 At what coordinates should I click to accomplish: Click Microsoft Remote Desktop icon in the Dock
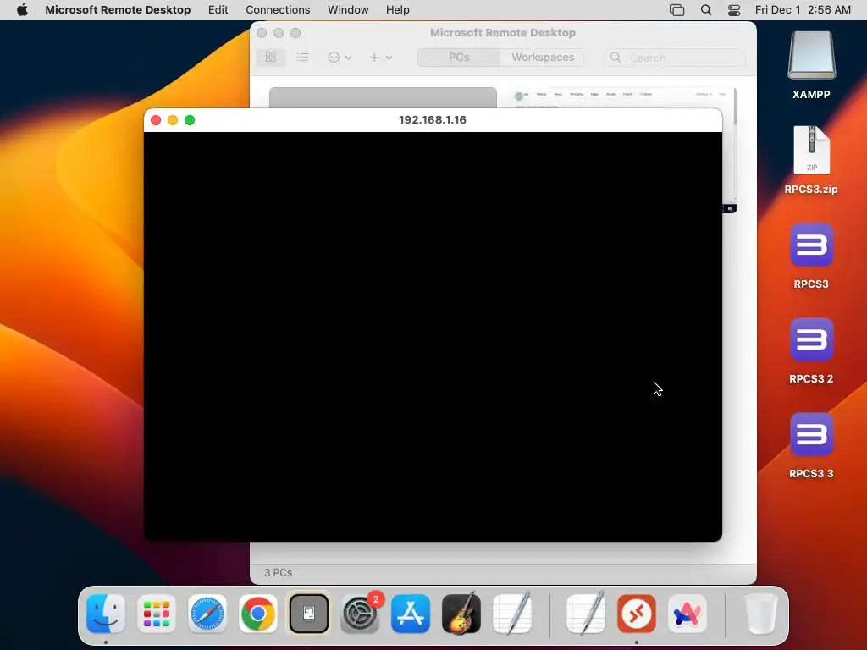(x=637, y=614)
